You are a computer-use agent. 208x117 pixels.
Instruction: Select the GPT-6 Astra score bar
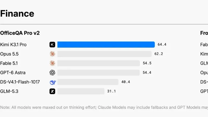pyautogui.click(x=99, y=73)
